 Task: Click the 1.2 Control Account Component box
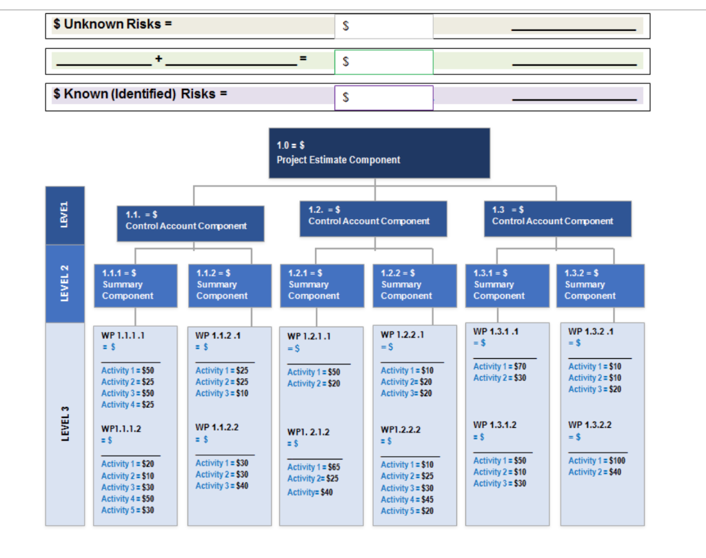(373, 218)
